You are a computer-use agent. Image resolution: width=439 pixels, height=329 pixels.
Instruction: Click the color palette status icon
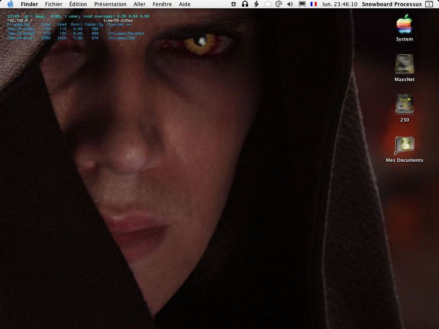tap(279, 4)
